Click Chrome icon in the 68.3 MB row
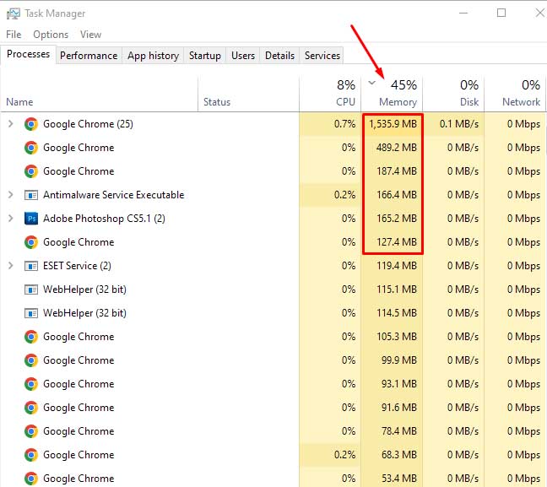This screenshot has width=547, height=487. [31, 455]
